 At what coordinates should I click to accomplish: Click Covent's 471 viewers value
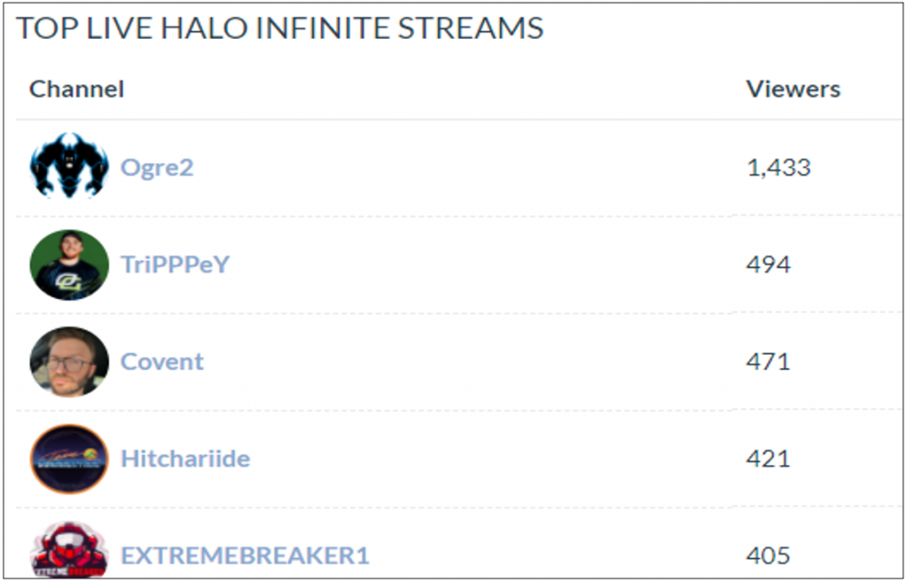767,362
